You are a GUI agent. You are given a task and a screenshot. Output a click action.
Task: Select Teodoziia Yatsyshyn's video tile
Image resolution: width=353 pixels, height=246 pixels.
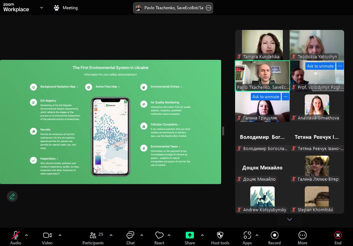317,45
